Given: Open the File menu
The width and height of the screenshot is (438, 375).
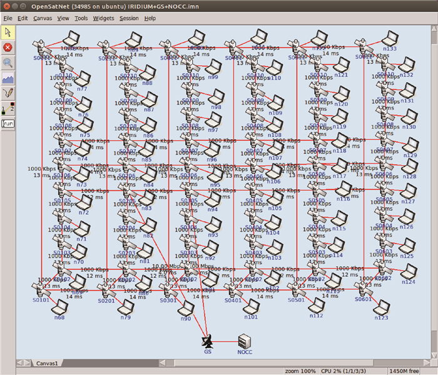Looking at the screenshot, I should [x=8, y=18].
